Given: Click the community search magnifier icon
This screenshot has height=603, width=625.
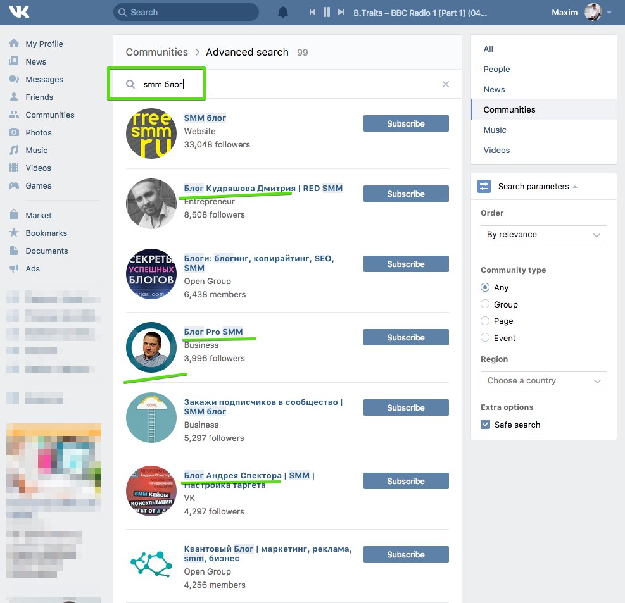Looking at the screenshot, I should click(x=130, y=84).
